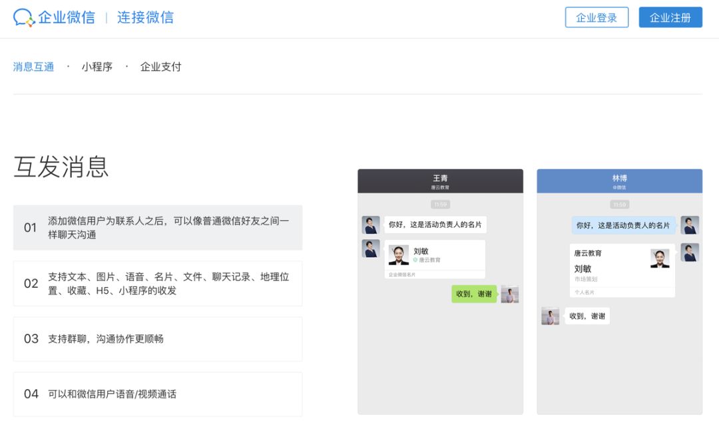Screen dimensions: 719x425
Task: Select item 02 about supported message types
Action: click(158, 284)
